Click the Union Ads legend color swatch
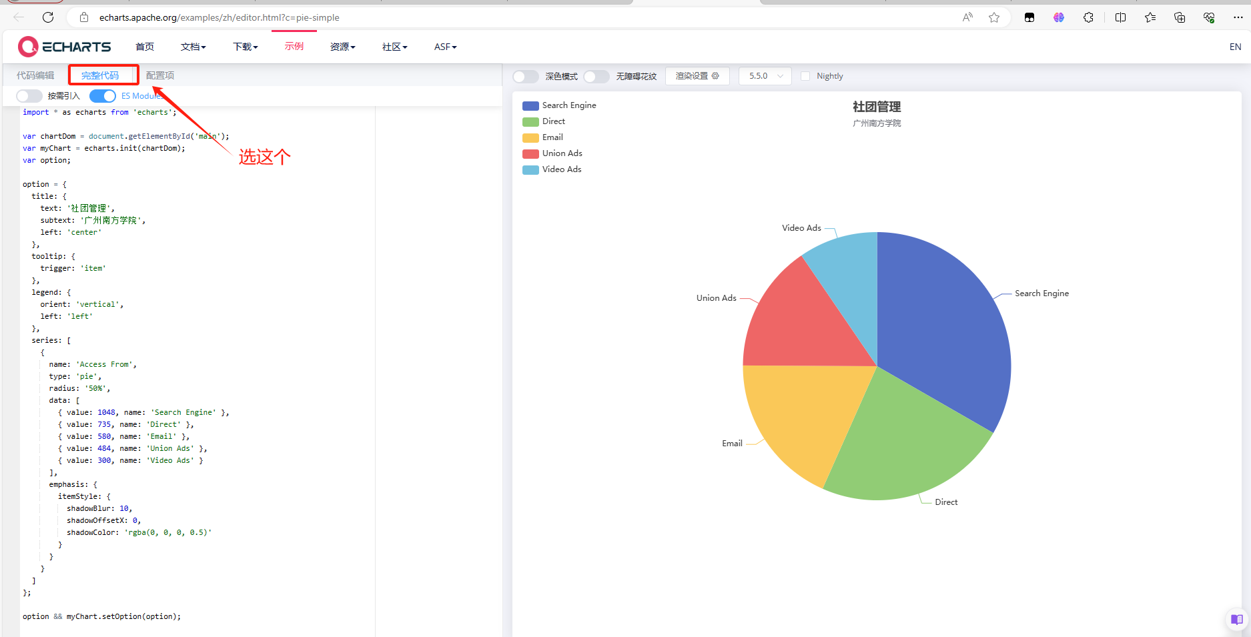Screen dimensions: 1251x637 (530, 153)
